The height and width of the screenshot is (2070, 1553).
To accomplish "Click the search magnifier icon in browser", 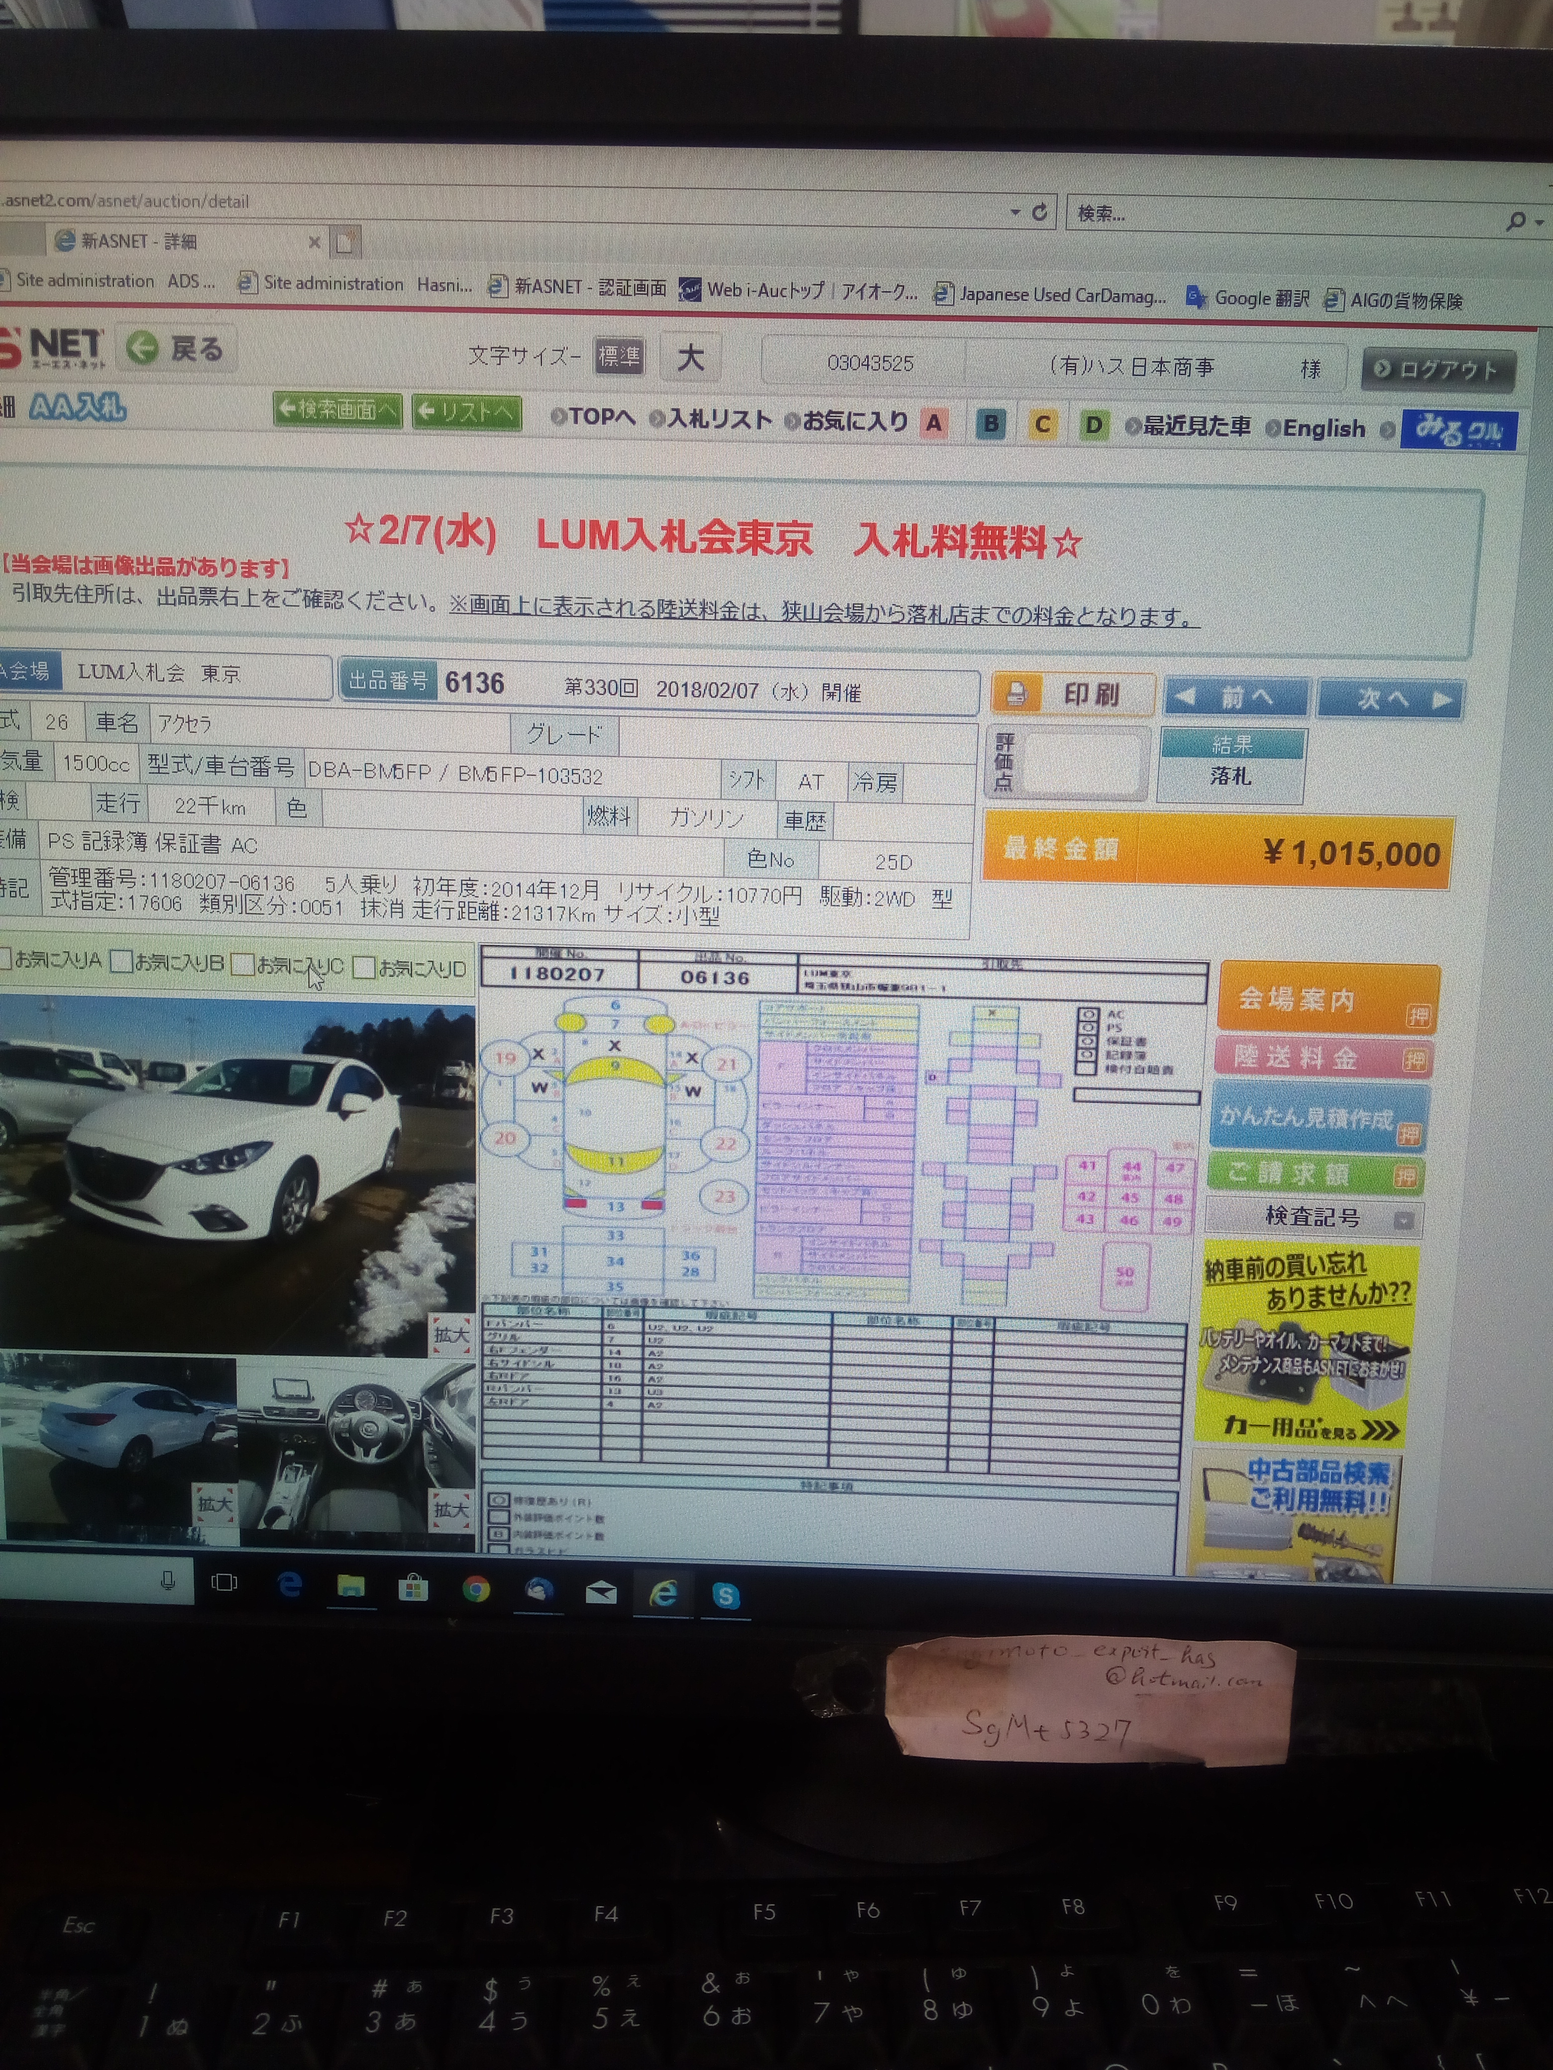I will [x=1516, y=223].
